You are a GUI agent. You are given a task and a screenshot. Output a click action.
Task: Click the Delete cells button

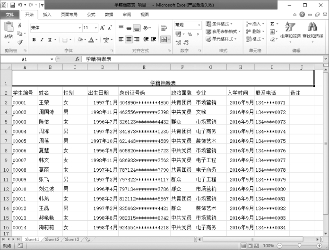pyautogui.click(x=255, y=32)
